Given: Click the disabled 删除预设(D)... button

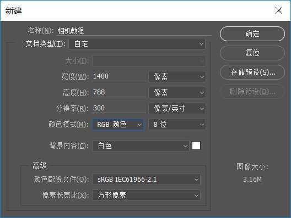Looking at the screenshot, I should pos(252,91).
